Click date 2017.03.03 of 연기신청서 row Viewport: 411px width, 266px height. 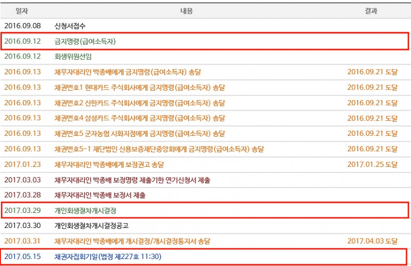[x=23, y=180]
